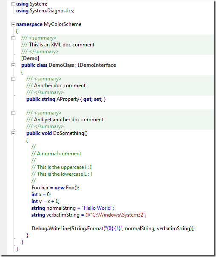Collapse the 'And yet another doc comment' summary
Image resolution: width=216 pixels, height=257 pixels.
click(x=13, y=113)
